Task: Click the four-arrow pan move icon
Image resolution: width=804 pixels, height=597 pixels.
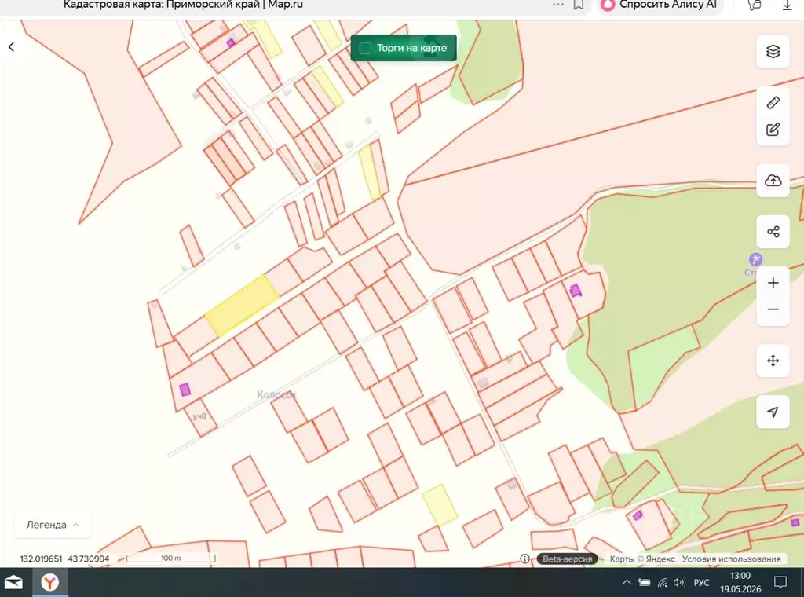Action: 773,361
